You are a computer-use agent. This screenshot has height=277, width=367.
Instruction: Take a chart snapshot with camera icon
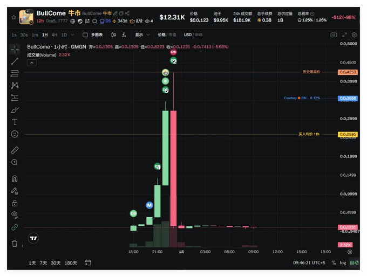[334, 35]
